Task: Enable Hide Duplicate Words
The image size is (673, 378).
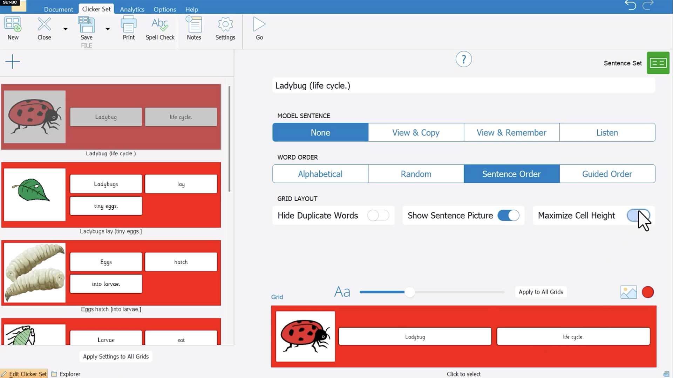Action: click(378, 216)
